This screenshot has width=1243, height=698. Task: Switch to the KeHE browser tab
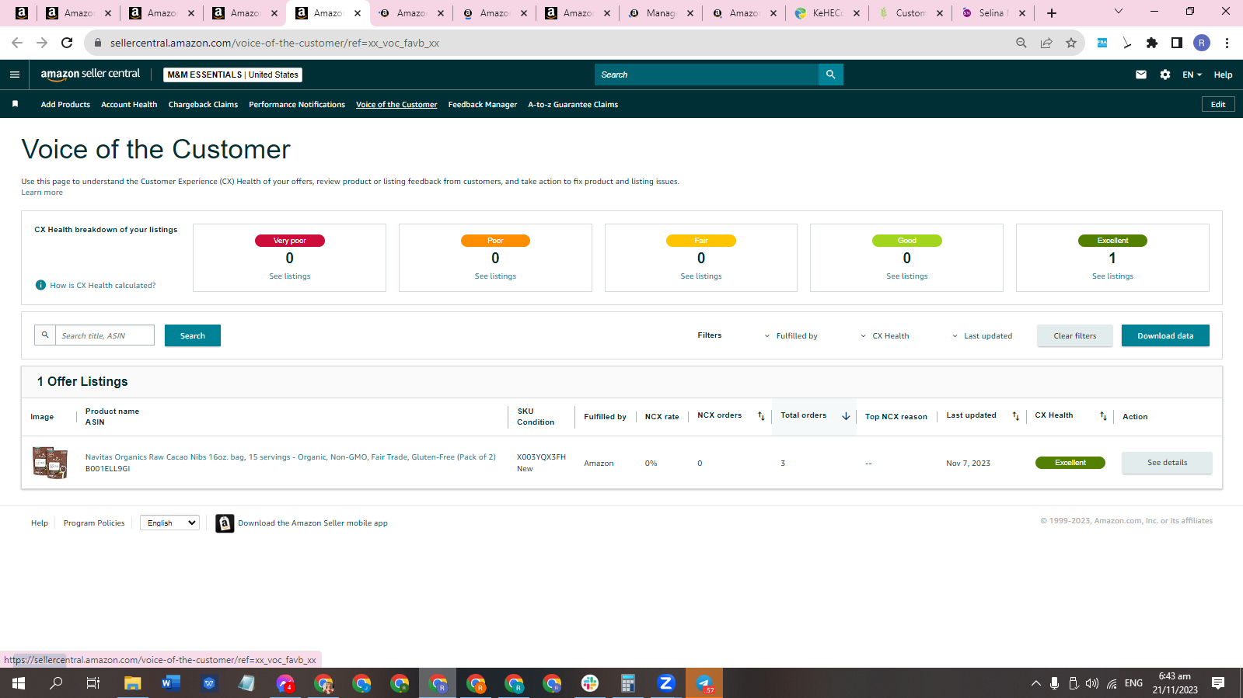point(827,13)
